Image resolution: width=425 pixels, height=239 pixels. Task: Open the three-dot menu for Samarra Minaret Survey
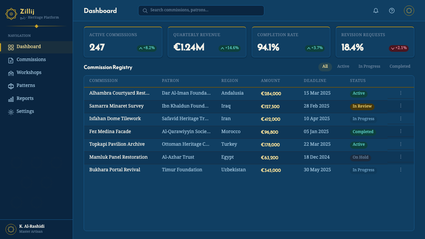point(401,106)
